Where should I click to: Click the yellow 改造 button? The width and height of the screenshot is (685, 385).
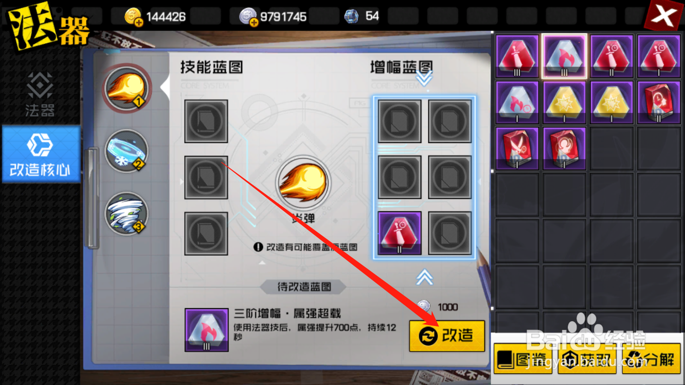pyautogui.click(x=447, y=336)
